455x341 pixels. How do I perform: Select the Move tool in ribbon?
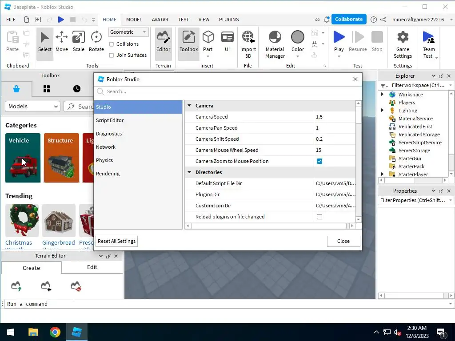61,42
